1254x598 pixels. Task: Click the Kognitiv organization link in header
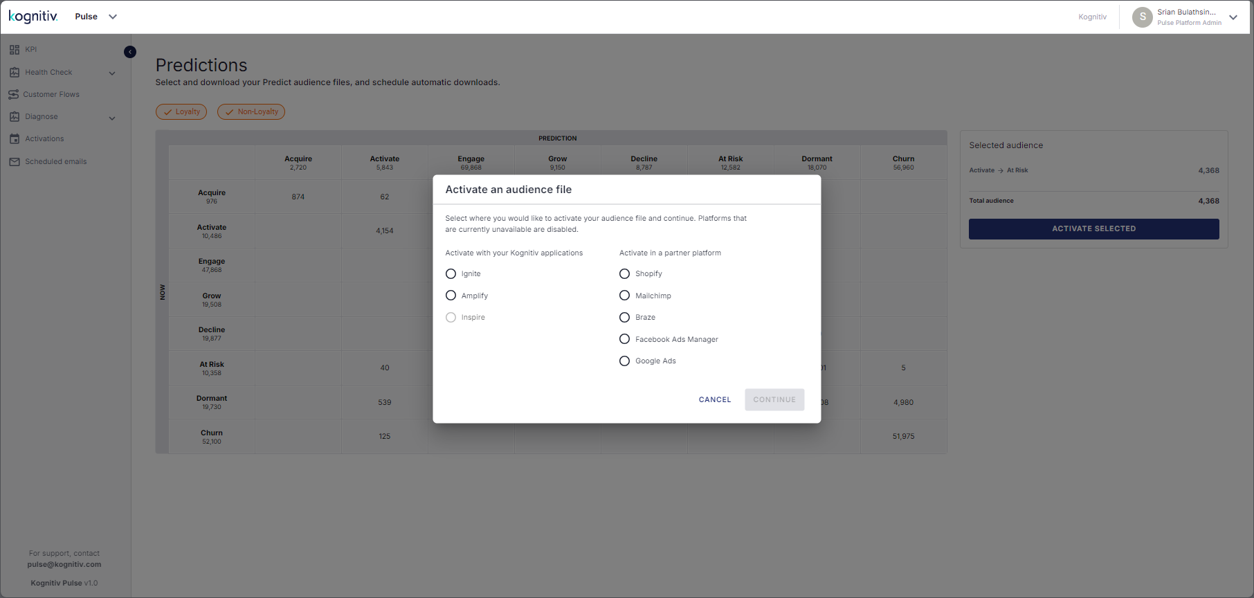tap(1092, 17)
